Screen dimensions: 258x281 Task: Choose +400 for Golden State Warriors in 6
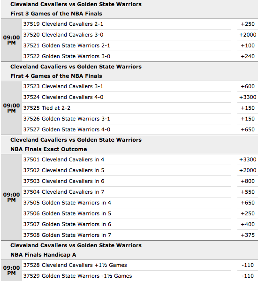tap(248, 224)
